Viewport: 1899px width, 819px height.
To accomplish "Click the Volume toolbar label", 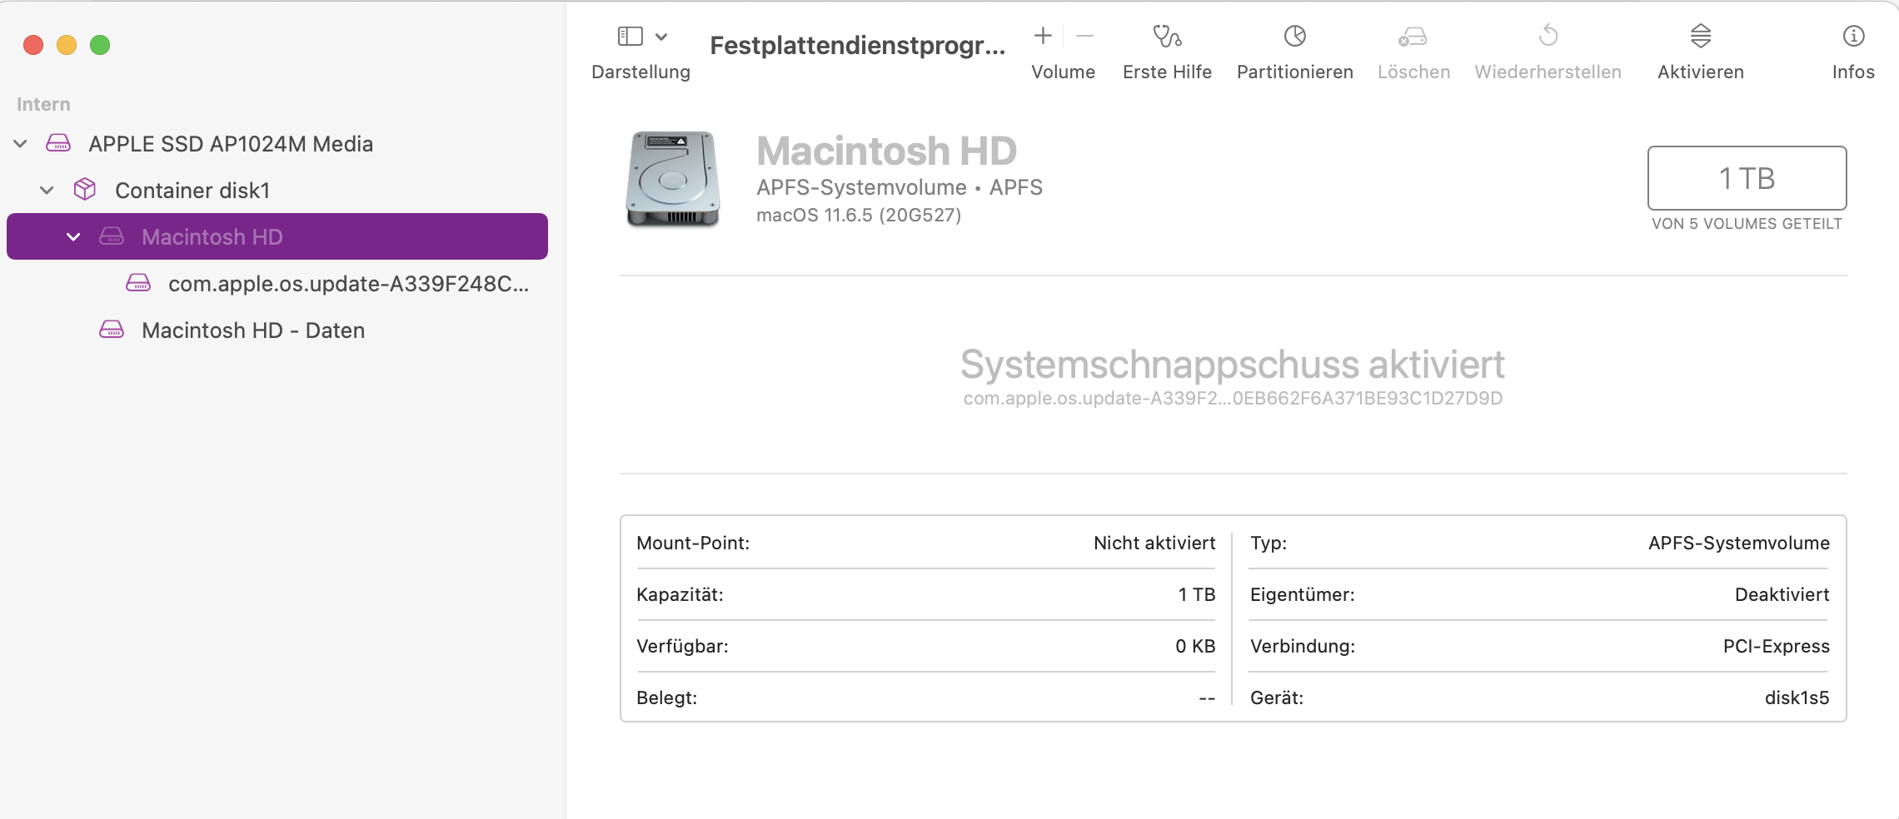I will coord(1063,72).
